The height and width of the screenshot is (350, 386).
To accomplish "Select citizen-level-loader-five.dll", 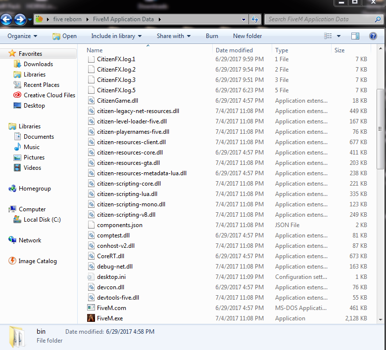I will click(x=132, y=121).
